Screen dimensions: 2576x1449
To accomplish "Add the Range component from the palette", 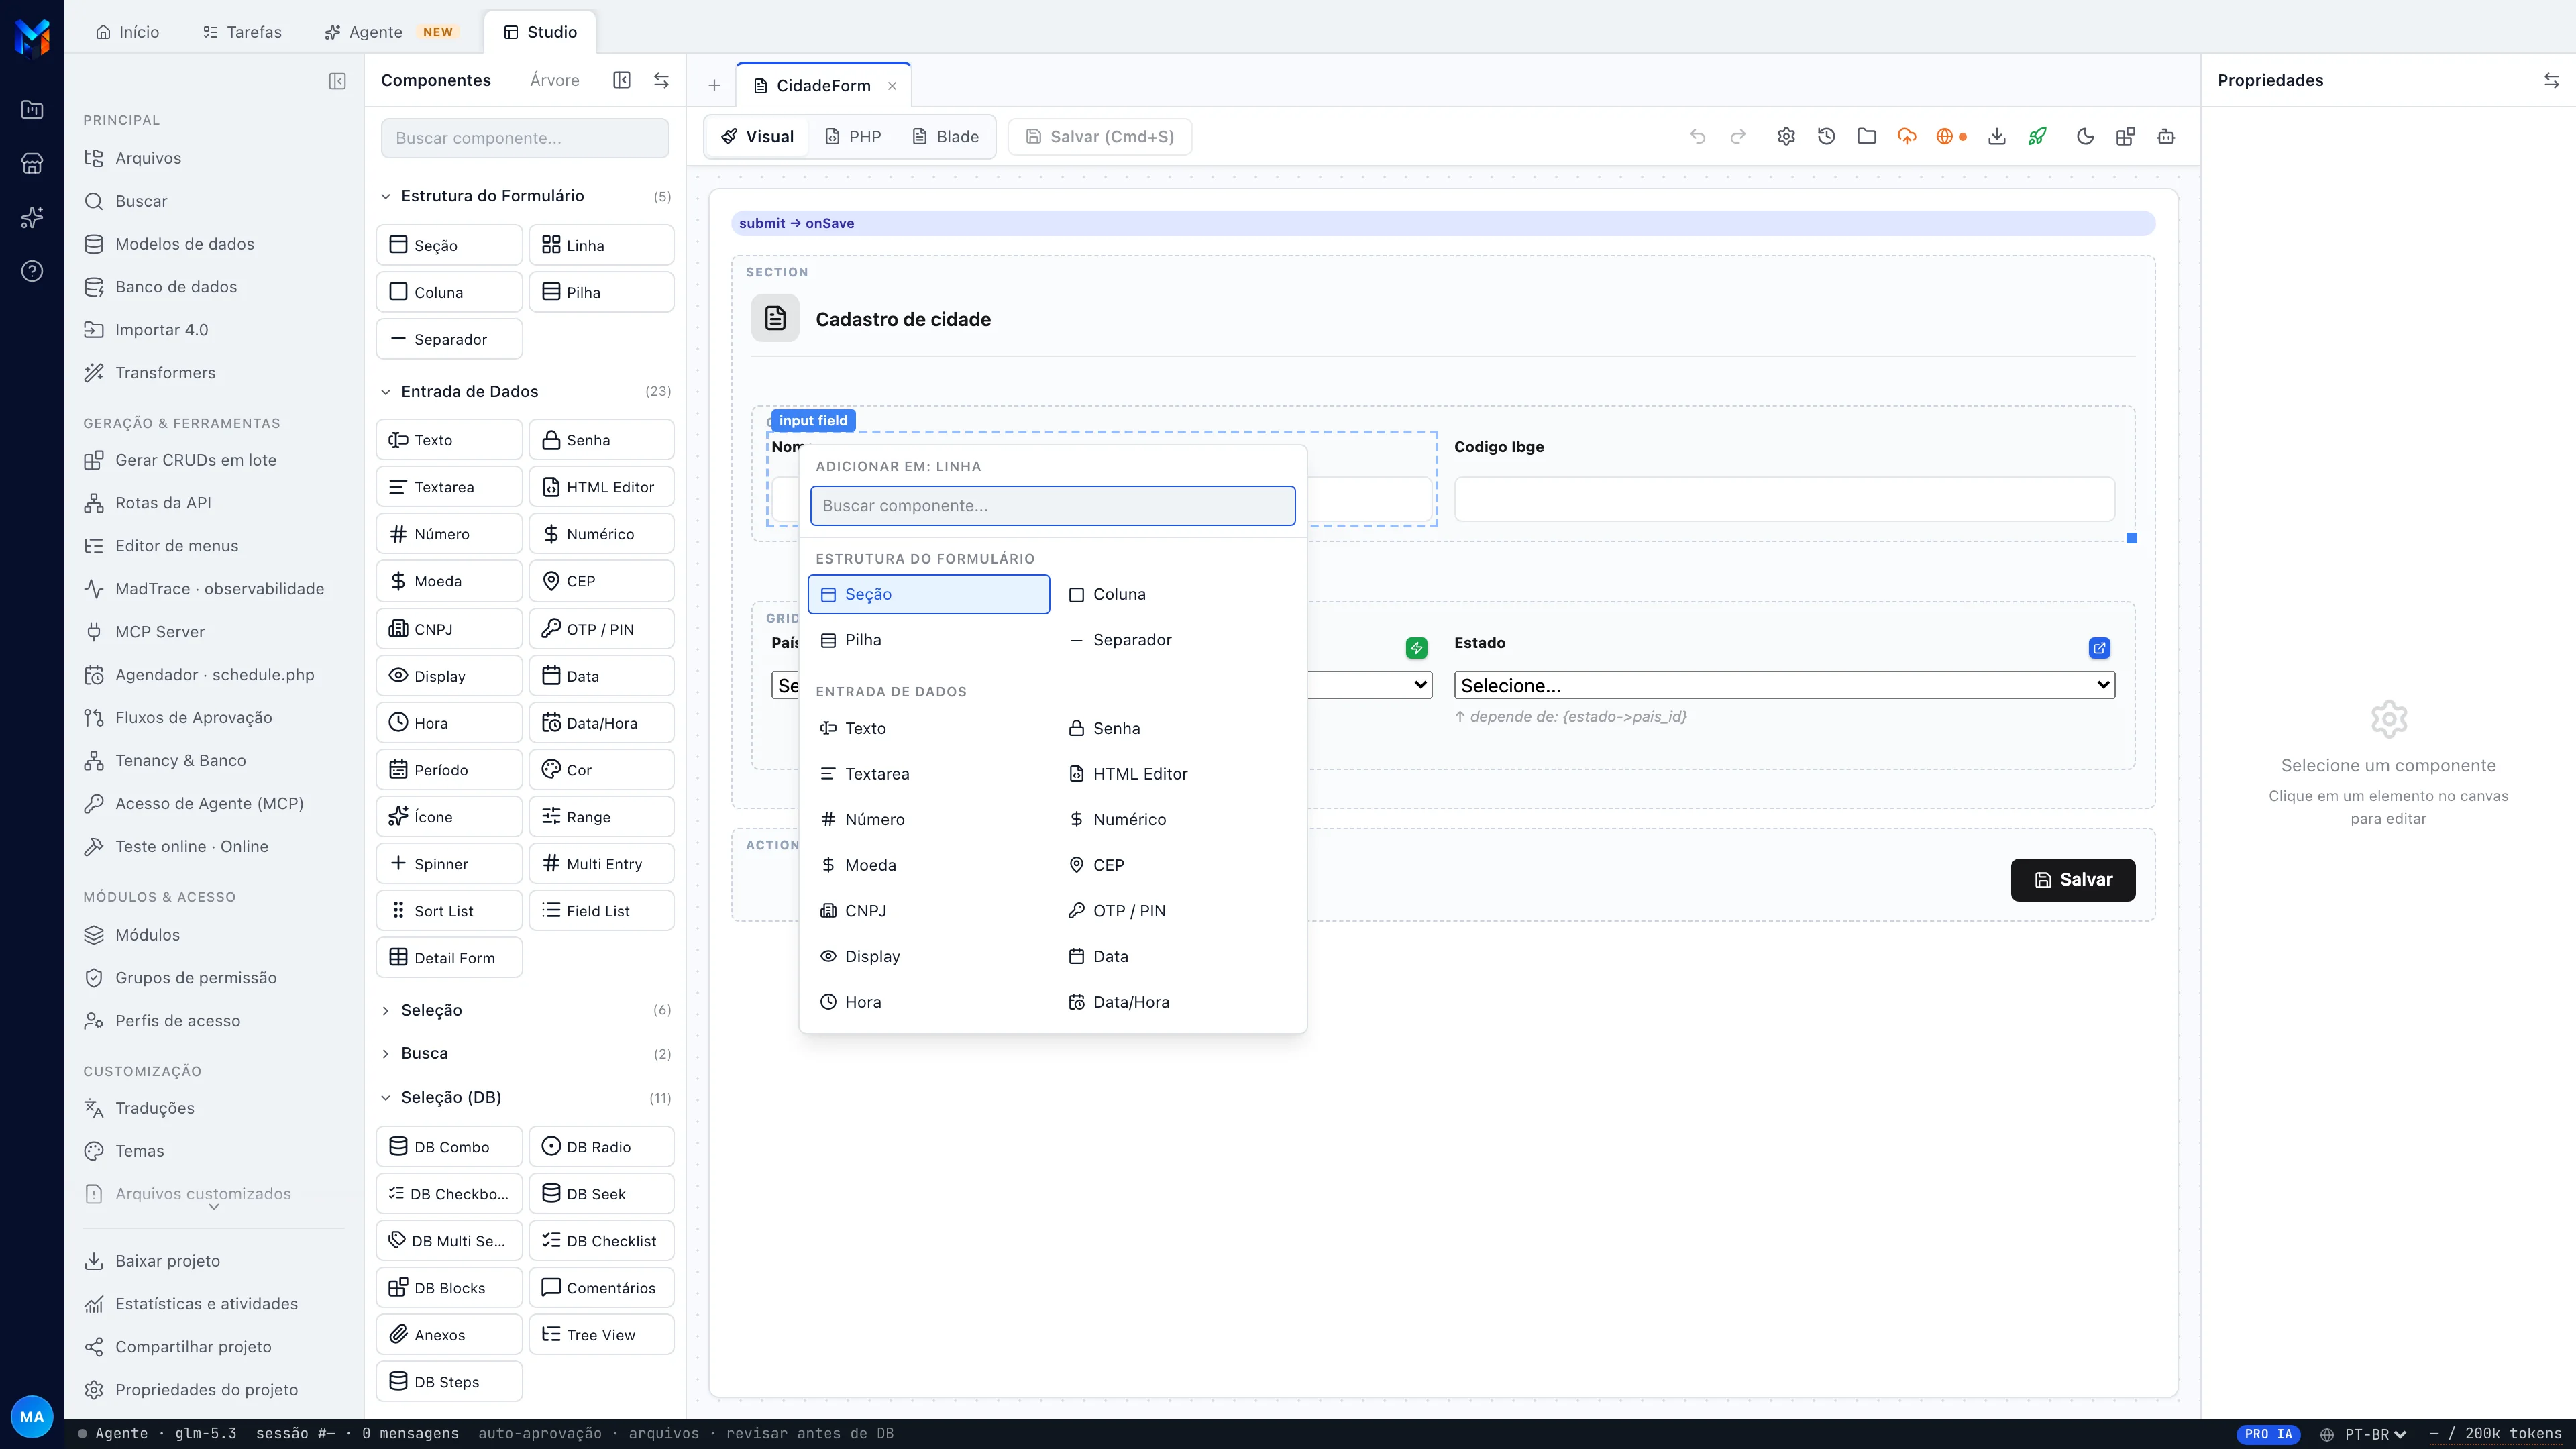I will pos(601,817).
